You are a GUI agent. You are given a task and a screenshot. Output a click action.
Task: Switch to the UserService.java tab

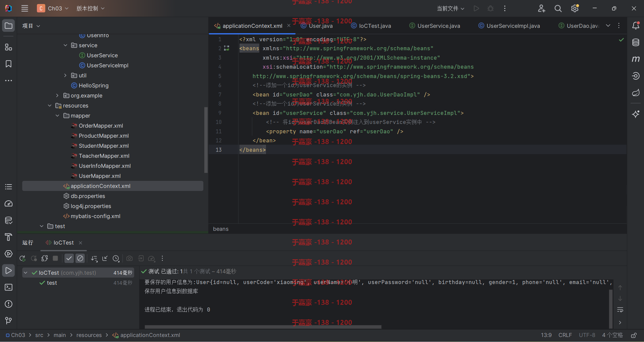435,26
